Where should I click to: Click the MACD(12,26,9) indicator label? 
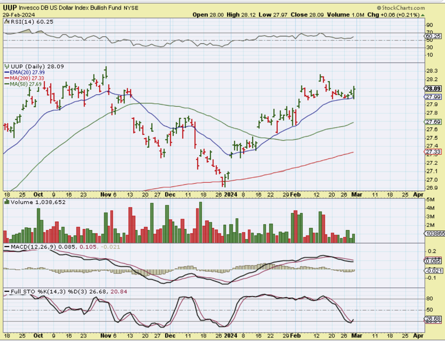[x=34, y=247]
